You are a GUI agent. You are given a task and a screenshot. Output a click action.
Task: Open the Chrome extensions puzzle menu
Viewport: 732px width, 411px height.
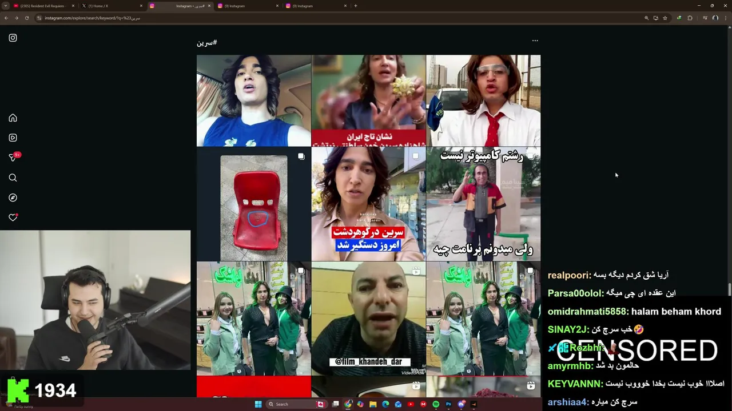click(690, 18)
